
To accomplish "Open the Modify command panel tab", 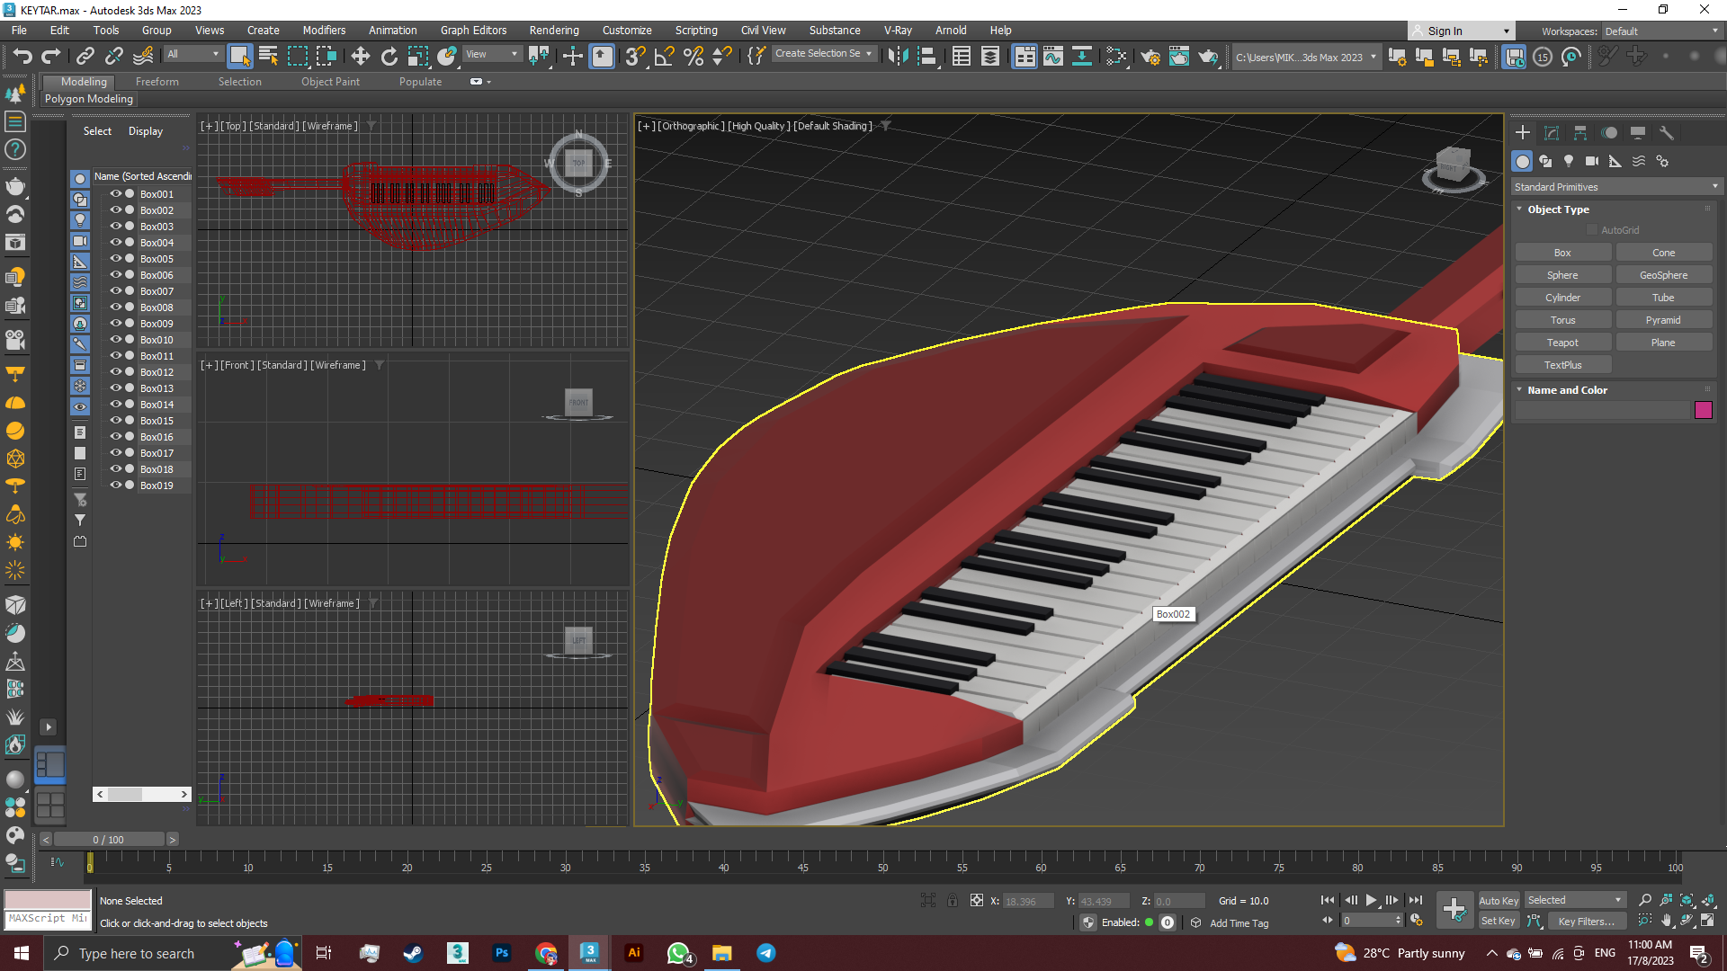I will click(x=1552, y=132).
